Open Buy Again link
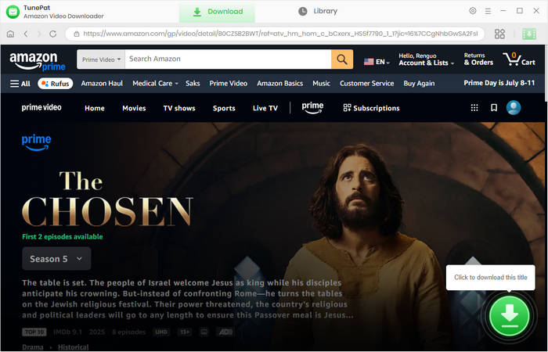 (419, 84)
